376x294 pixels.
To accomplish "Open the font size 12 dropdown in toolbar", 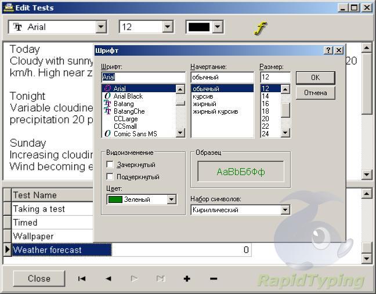I will click(x=168, y=27).
